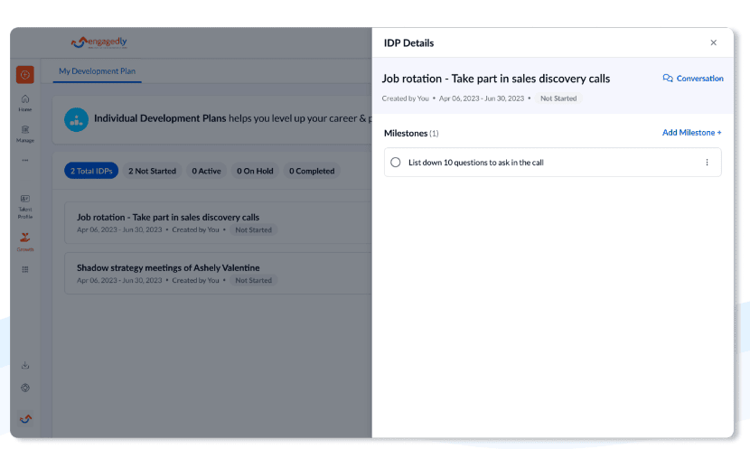Click the Engagedly logo icon at sidebar bottom
The image size is (750, 449).
(x=25, y=419)
